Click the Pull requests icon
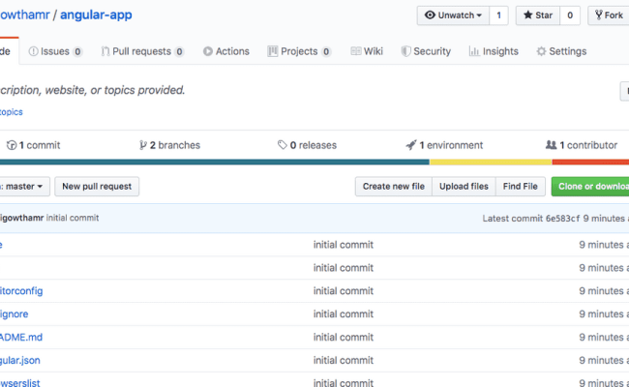This screenshot has height=387, width=629. click(x=105, y=51)
